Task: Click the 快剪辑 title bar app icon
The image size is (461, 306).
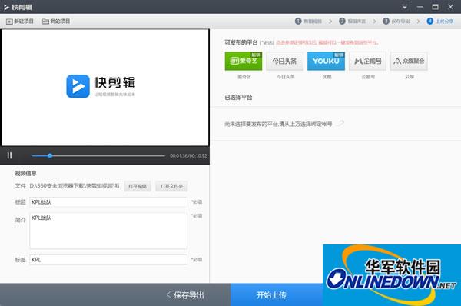Action: pyautogui.click(x=6, y=7)
